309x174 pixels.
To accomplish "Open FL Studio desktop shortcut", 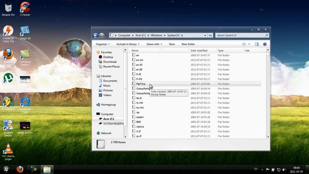I will (x=8, y=103).
